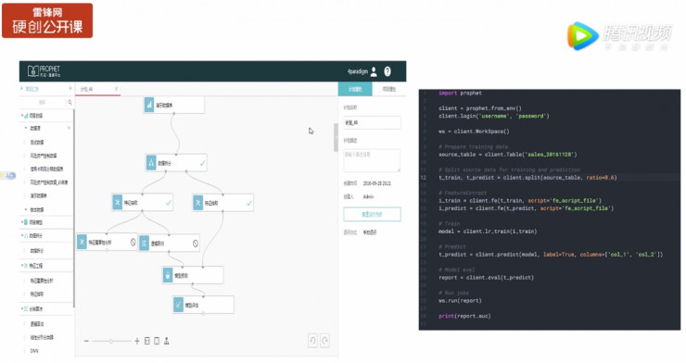
Task: Switch to the 项目属性 properties tab
Action: click(389, 89)
